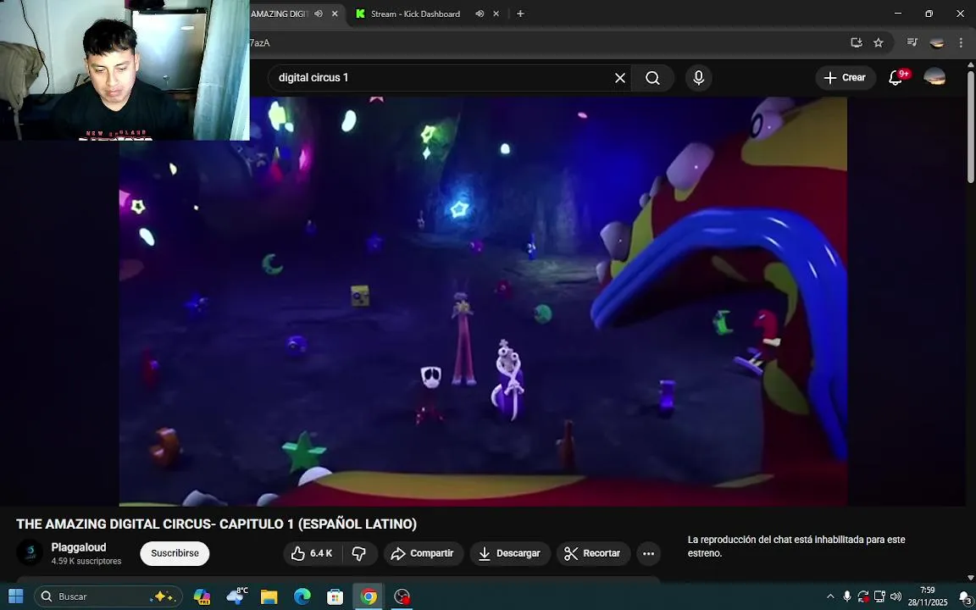Mute the Kick Dashboard tab audio
This screenshot has height=610, width=976.
pos(480,14)
